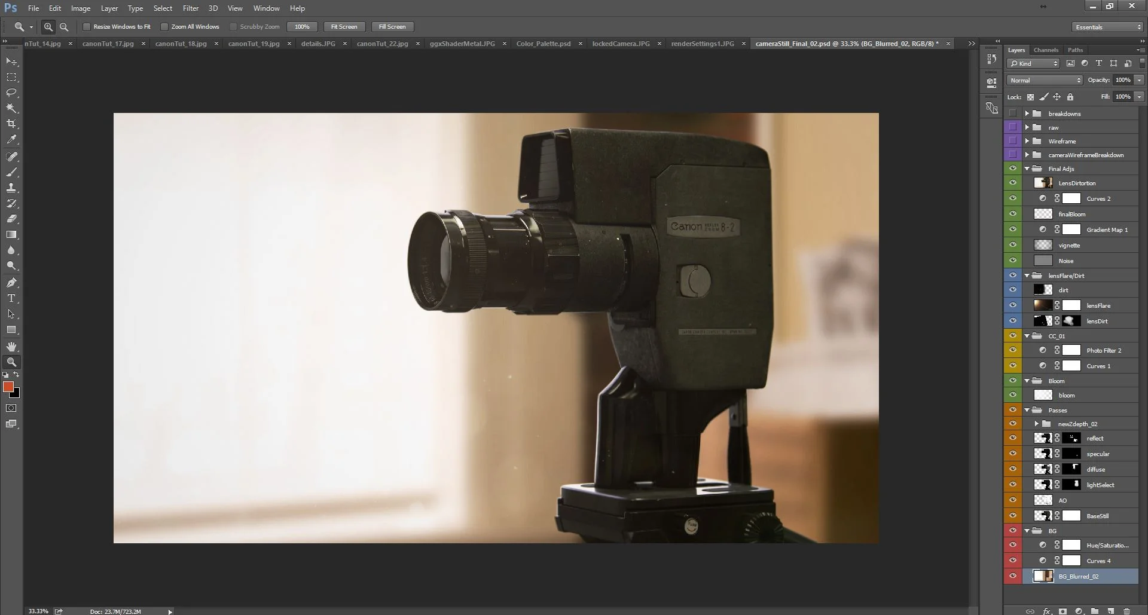Hide the vignette layer
Image resolution: width=1148 pixels, height=615 pixels.
point(1012,244)
